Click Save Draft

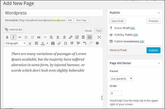click(x=117, y=21)
